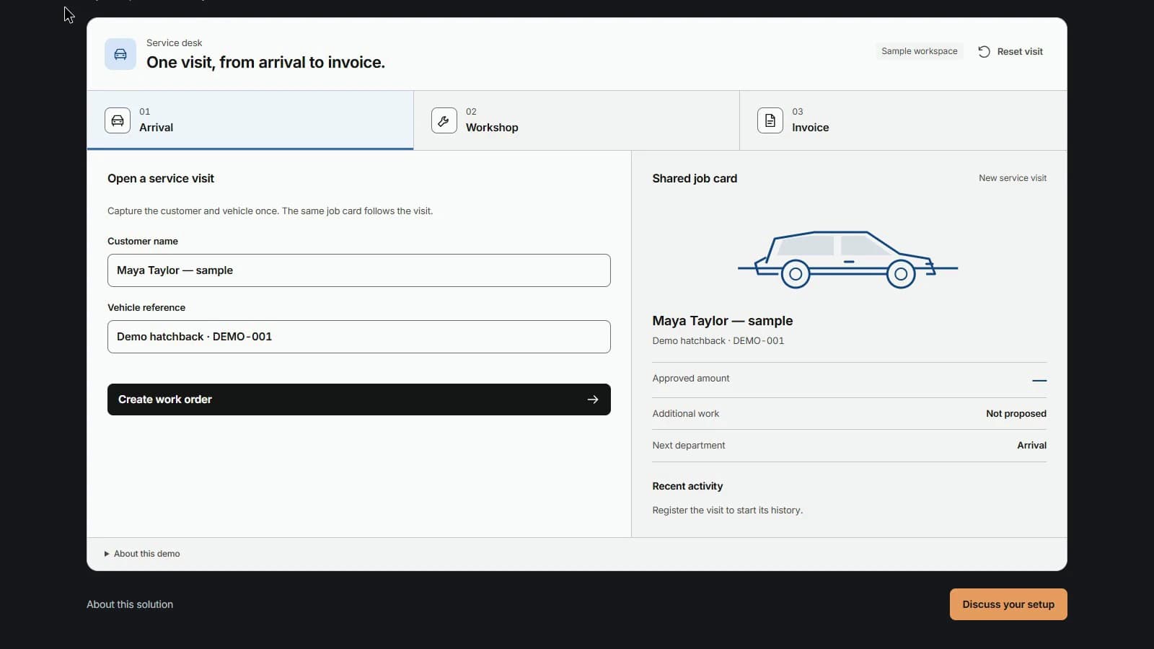The width and height of the screenshot is (1154, 649).
Task: Click the Reset visit button
Action: coord(1010,51)
